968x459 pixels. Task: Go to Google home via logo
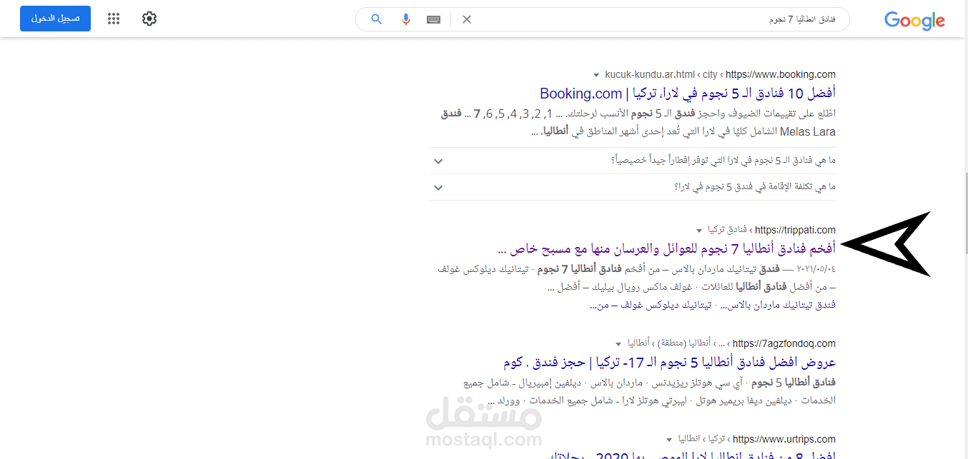click(x=914, y=21)
